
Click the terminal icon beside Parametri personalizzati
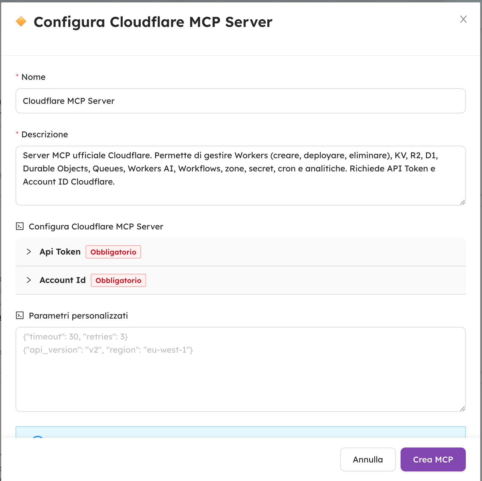point(20,315)
